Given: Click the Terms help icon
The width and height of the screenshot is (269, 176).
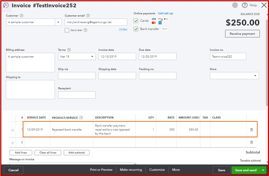Looking at the screenshot, I should click(x=69, y=50).
